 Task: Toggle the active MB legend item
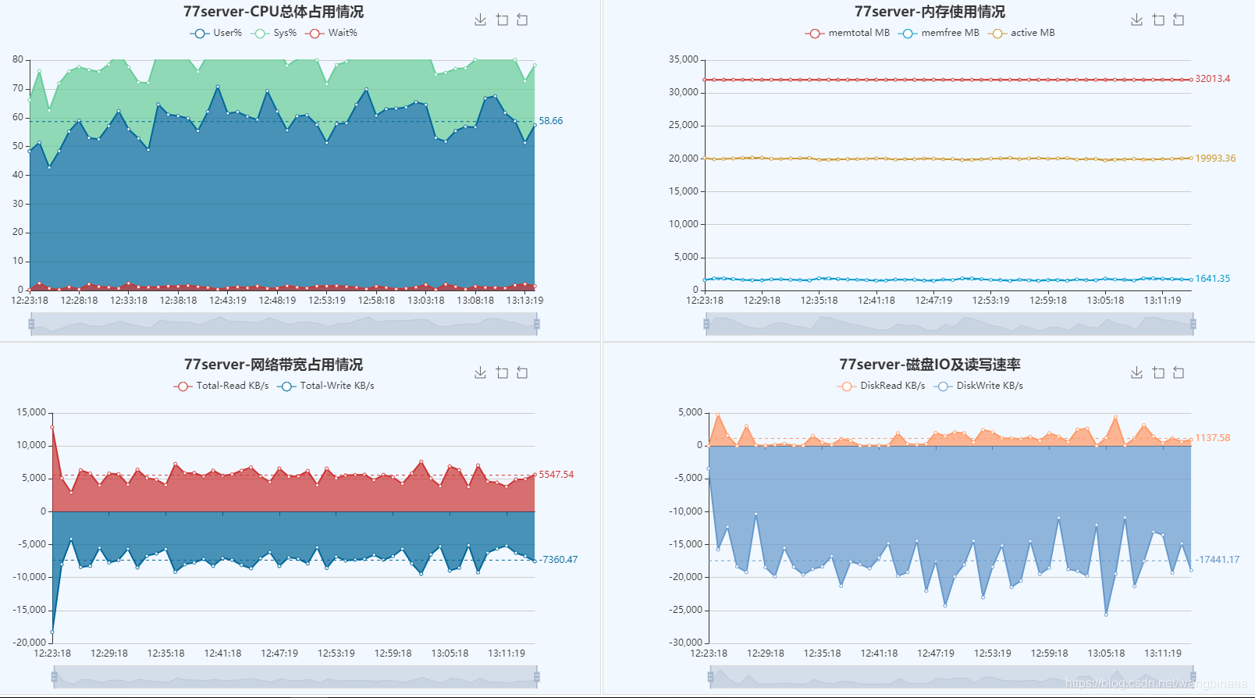pyautogui.click(x=1022, y=33)
